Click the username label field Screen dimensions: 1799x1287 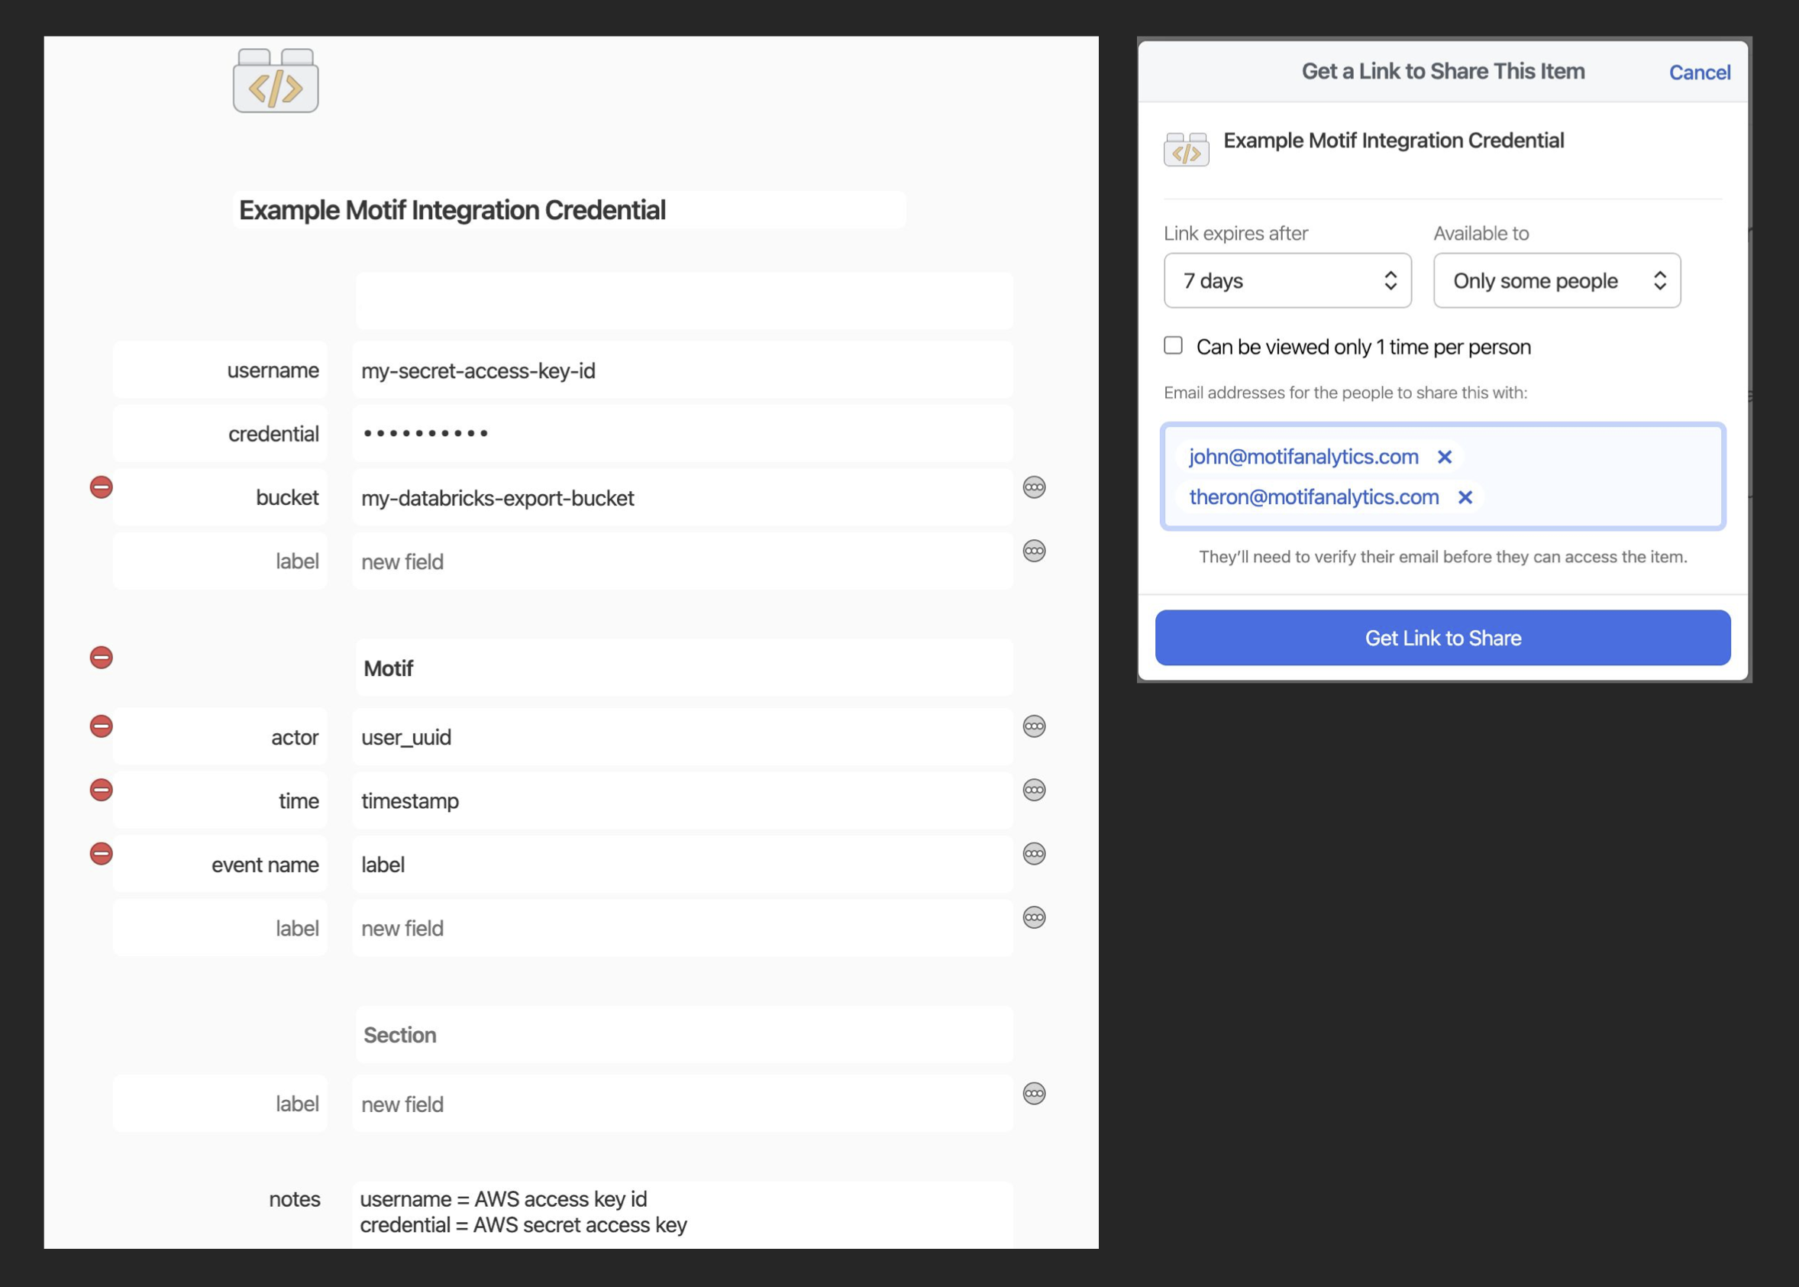(219, 371)
